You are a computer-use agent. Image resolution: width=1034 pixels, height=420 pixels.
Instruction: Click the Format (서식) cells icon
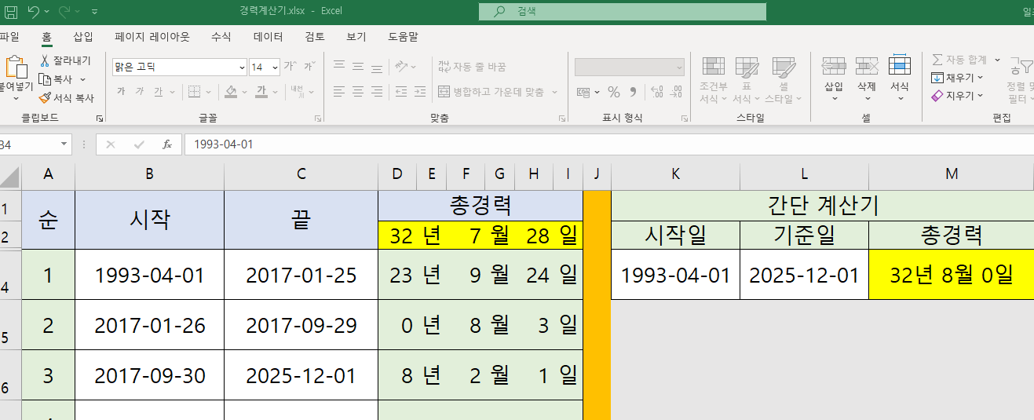pos(899,67)
